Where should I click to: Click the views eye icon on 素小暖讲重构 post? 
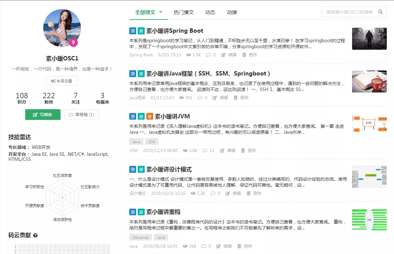point(185,246)
